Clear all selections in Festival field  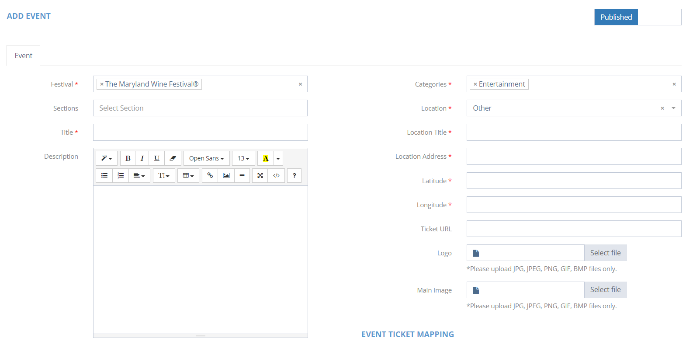click(x=300, y=84)
